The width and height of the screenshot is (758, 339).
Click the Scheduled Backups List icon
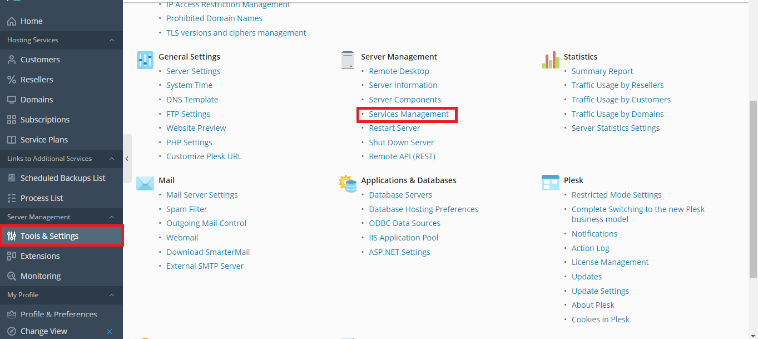(12, 178)
